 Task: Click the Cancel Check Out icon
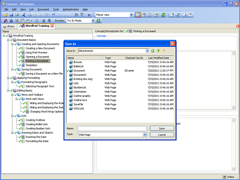point(190,15)
